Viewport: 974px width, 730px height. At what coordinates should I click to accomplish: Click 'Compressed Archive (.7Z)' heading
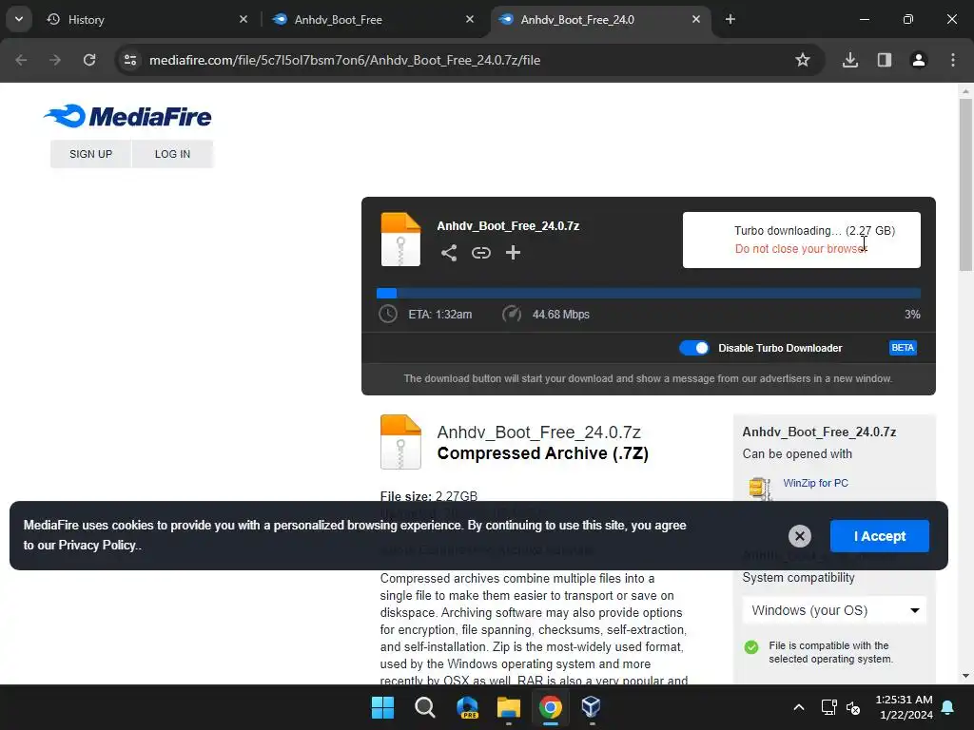[x=543, y=453]
